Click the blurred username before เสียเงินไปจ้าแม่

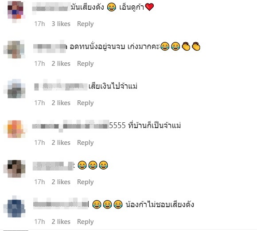tap(61, 85)
